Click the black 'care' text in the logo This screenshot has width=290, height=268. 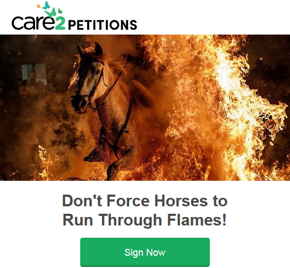tap(33, 23)
